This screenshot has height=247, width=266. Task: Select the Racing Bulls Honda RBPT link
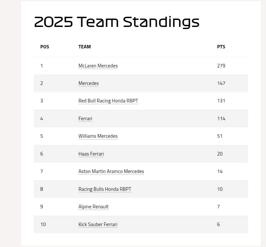tap(105, 189)
